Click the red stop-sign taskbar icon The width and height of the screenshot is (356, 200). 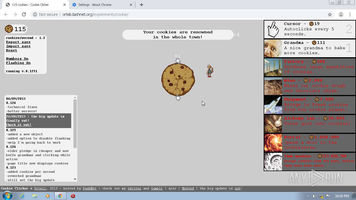73,196
